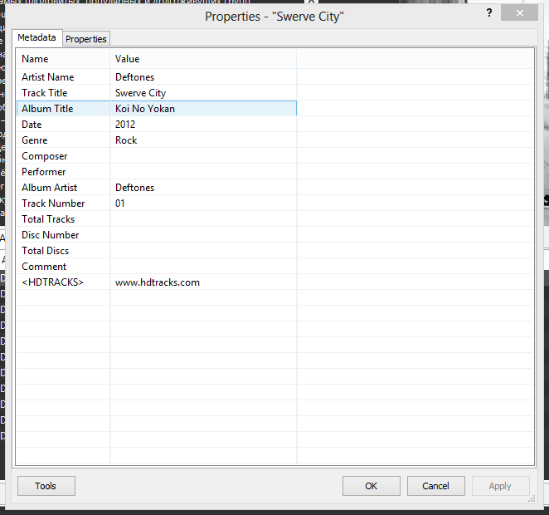Edit the Koi No Yokan value

(x=145, y=109)
